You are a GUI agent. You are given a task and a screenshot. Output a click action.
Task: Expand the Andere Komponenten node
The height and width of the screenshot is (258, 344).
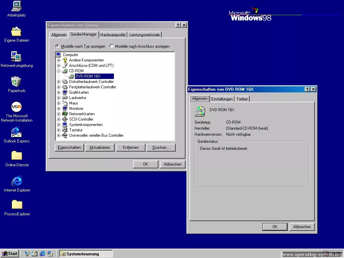(x=58, y=60)
